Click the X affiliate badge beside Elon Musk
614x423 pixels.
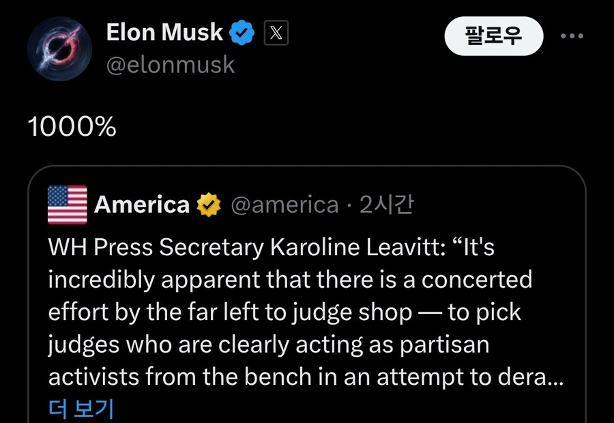coord(276,33)
